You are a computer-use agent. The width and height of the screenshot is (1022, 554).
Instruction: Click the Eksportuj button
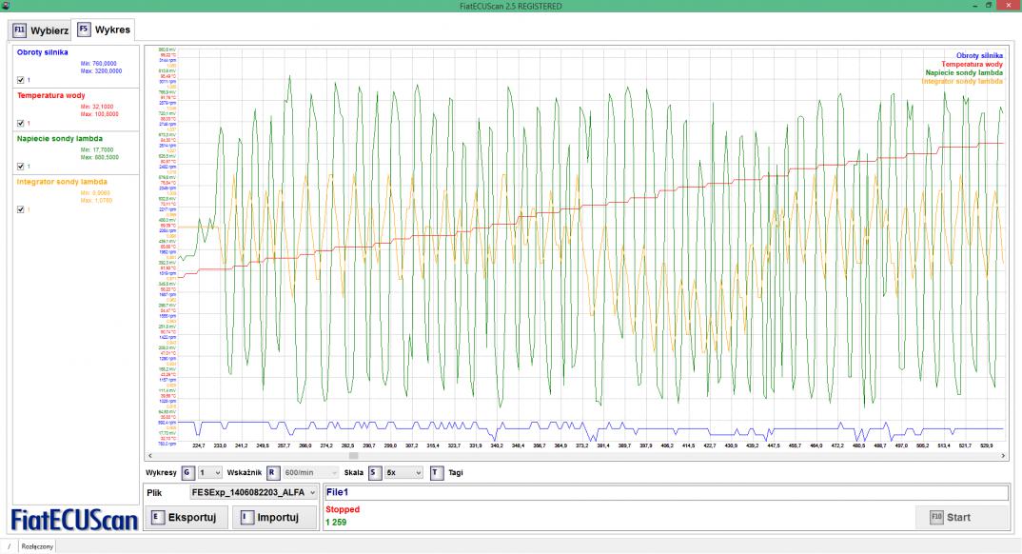[186, 518]
